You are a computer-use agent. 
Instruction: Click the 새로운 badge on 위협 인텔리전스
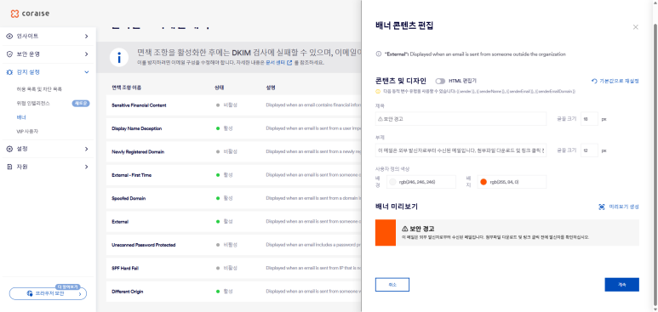81,104
